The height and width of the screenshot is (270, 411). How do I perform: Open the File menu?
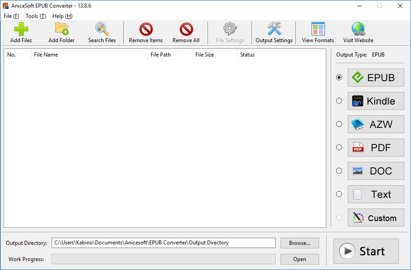(11, 16)
